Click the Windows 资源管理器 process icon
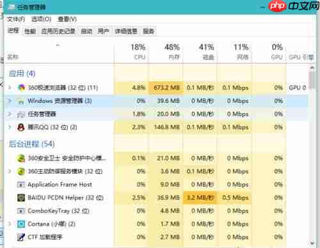320x248 pixels. (x=21, y=101)
